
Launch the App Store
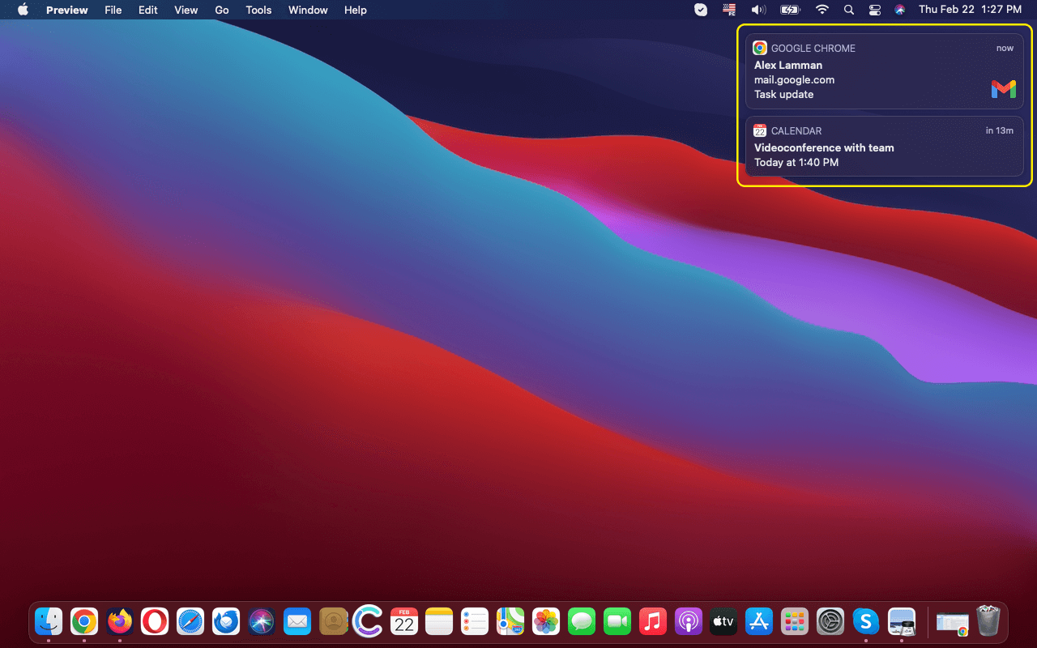tap(759, 621)
